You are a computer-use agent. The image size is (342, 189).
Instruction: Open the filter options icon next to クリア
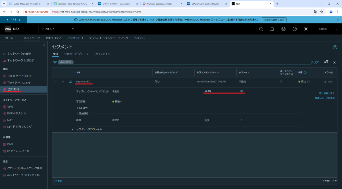(326, 62)
